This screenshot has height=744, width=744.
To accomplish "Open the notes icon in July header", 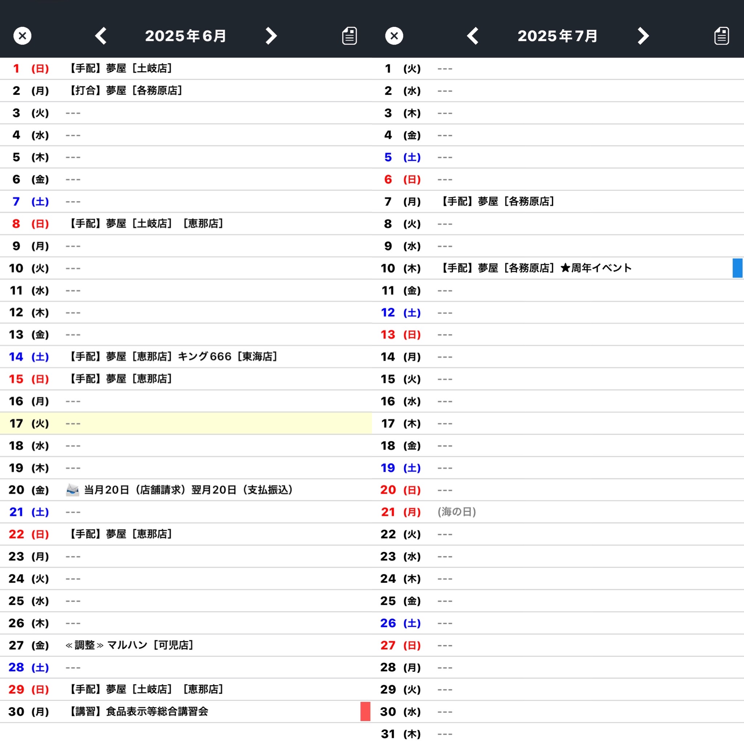I will pos(721,36).
